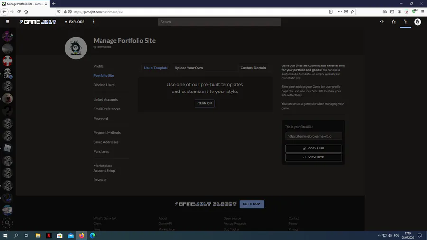Open Firefox page actions three-dot menu

tap(340, 12)
